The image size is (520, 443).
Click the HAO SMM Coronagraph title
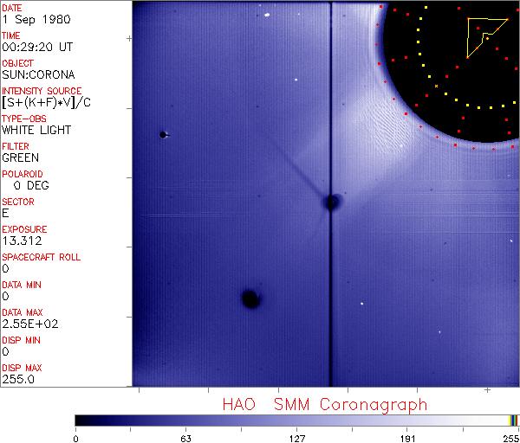[x=324, y=404]
